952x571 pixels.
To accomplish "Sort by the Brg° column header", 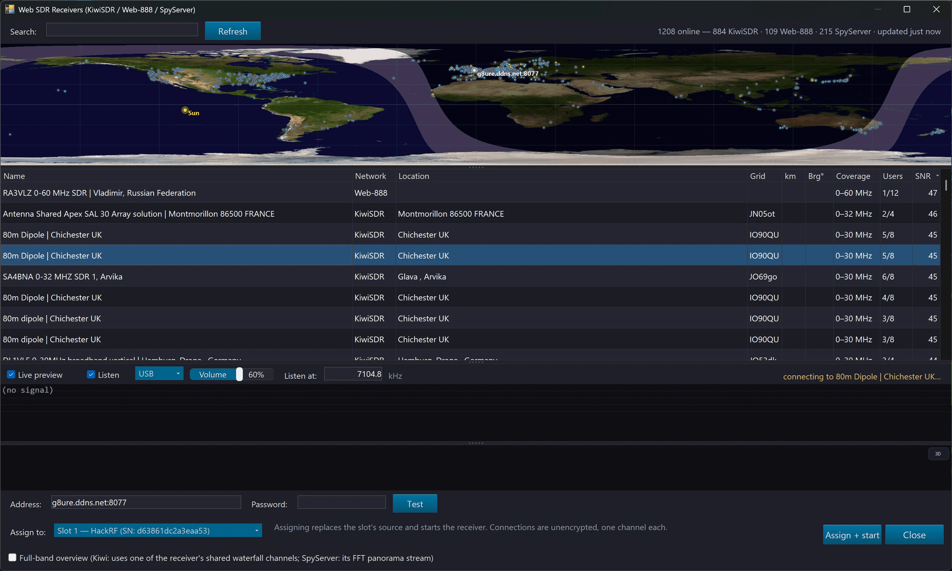I will tap(819, 176).
